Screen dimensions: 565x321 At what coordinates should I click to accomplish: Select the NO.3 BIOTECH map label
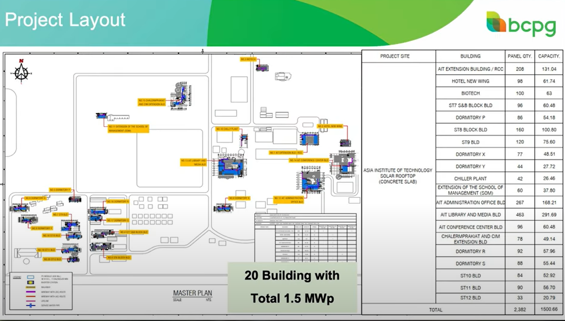248,59
